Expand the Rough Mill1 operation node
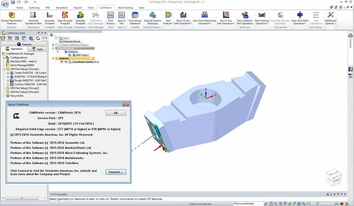The height and width of the screenshot is (206, 354). point(8,80)
